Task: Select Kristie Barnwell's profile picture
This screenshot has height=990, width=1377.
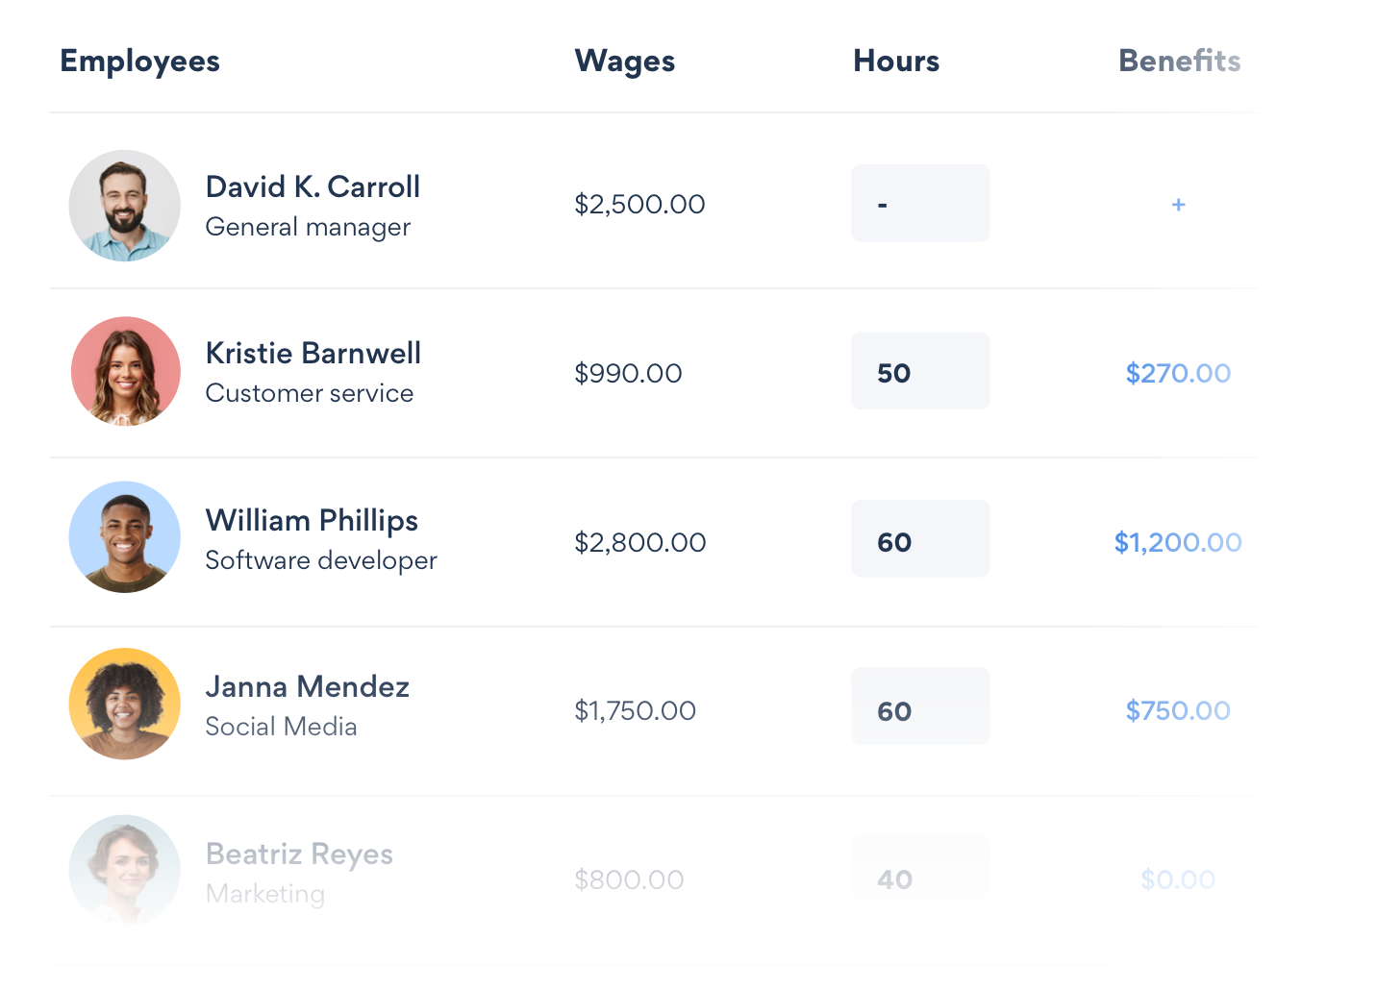Action: pos(124,371)
